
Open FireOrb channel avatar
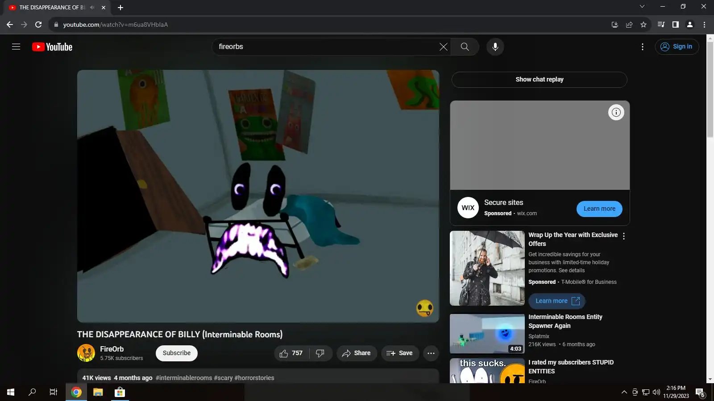point(86,353)
